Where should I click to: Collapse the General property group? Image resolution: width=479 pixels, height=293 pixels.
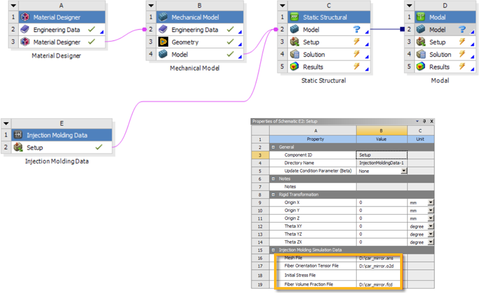pyautogui.click(x=274, y=147)
